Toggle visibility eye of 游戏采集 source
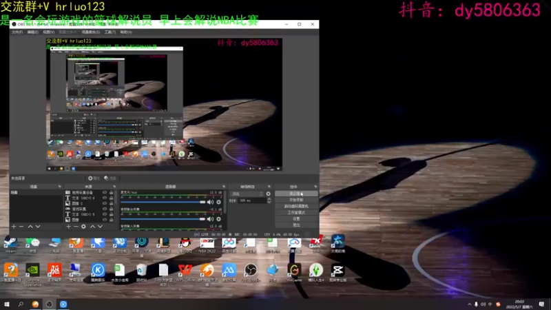551x310 pixels. (105, 209)
